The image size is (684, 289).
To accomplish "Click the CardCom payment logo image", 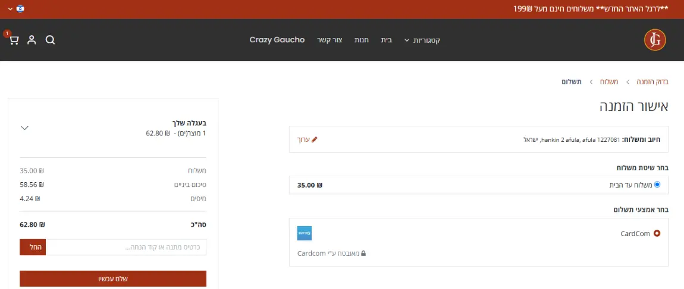I will point(305,233).
